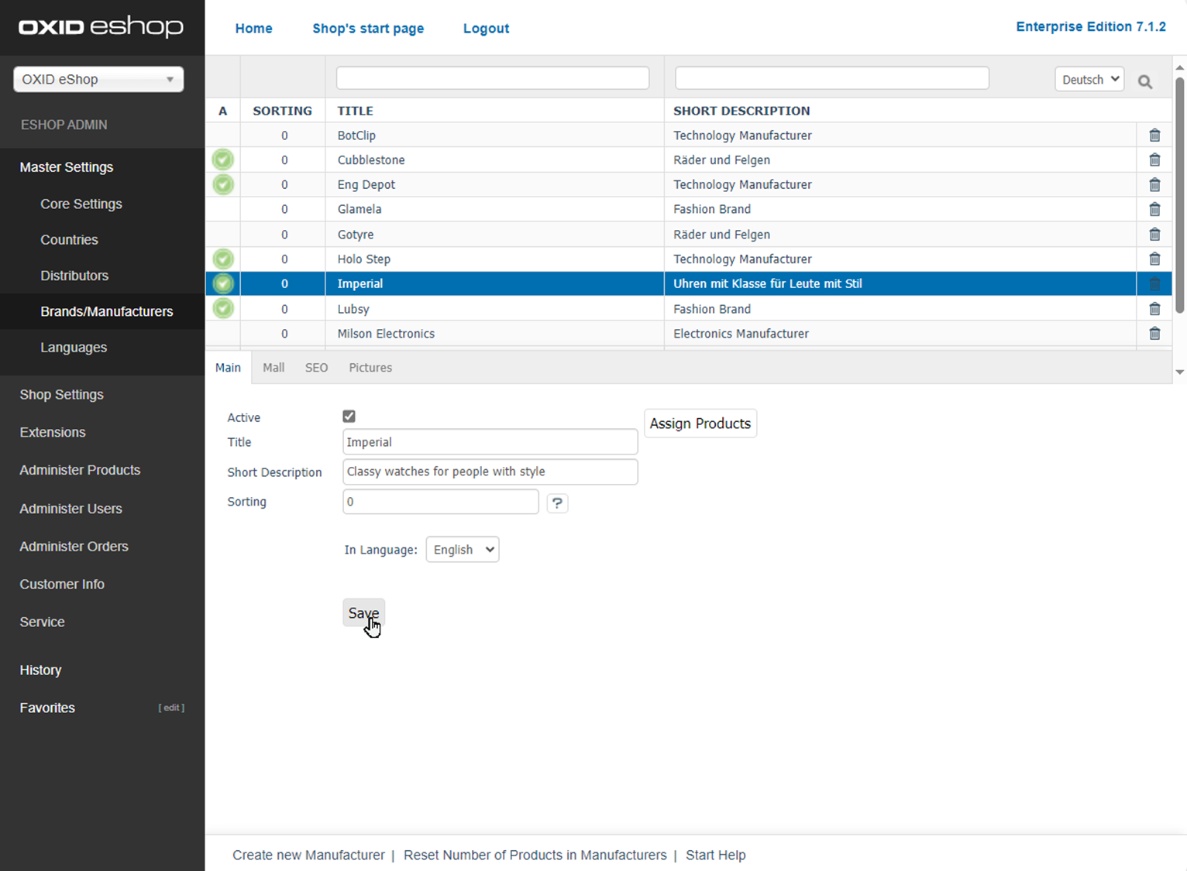The width and height of the screenshot is (1187, 871).
Task: Click the Title field containing Imperial
Action: click(x=490, y=442)
